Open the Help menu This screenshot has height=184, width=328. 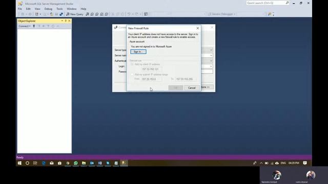(83, 9)
